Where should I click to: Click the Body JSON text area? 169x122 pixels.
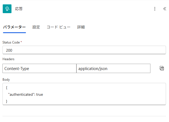coord(84,94)
